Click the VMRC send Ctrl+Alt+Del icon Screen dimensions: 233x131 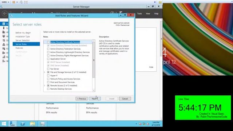tap(21, 2)
